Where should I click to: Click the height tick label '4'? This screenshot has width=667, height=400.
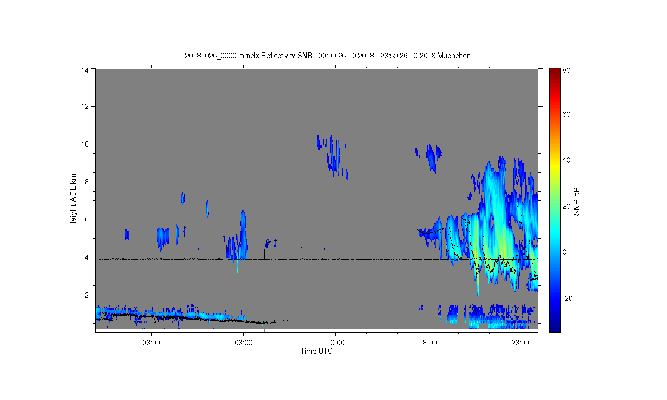pos(87,257)
